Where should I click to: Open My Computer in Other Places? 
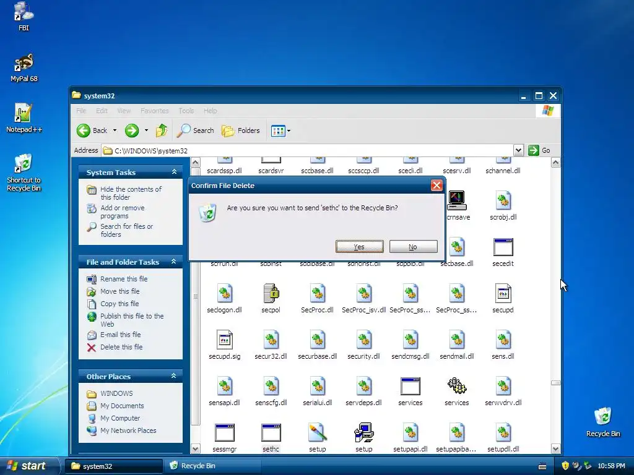click(x=120, y=418)
